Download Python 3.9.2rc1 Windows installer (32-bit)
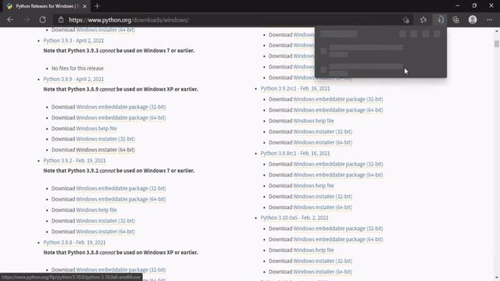The width and height of the screenshot is (500, 281). 323,132
